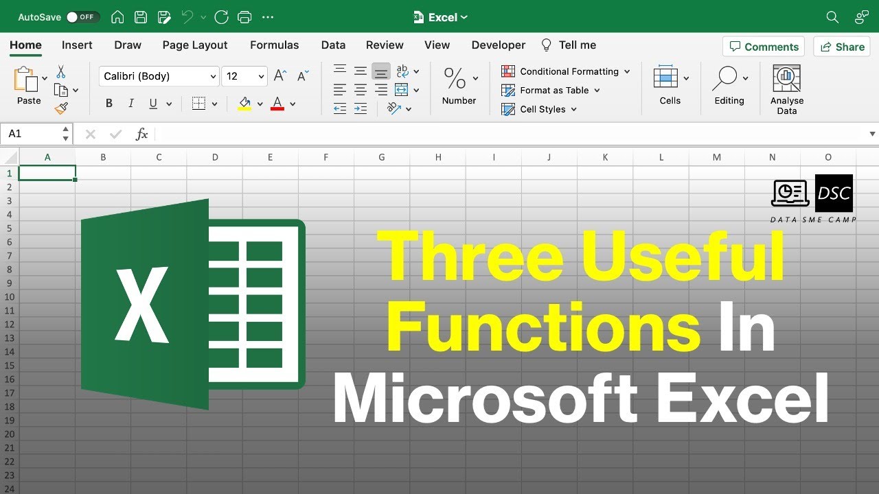This screenshot has height=494, width=879.
Task: Change text orientation
Action: pyautogui.click(x=394, y=108)
